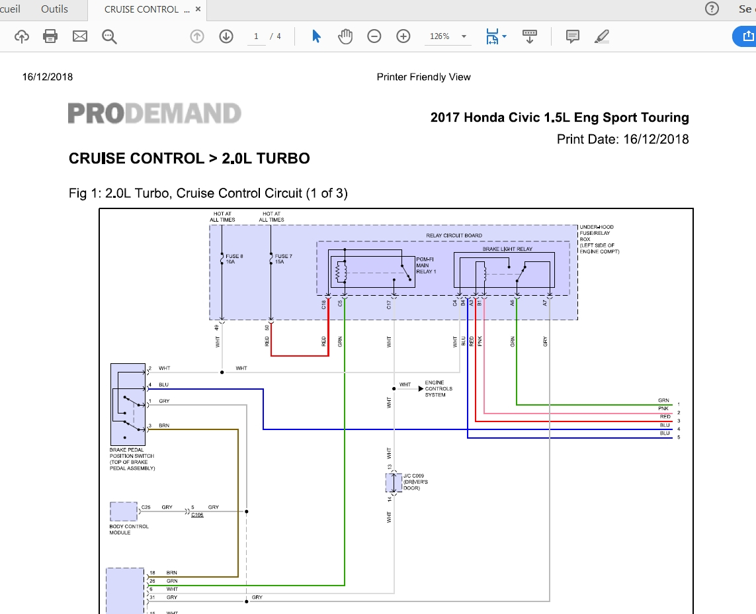Click the Se connecter sign-in text

[747, 9]
